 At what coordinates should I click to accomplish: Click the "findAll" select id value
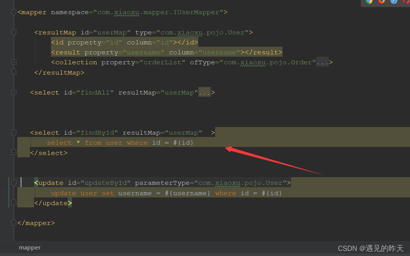click(x=95, y=93)
